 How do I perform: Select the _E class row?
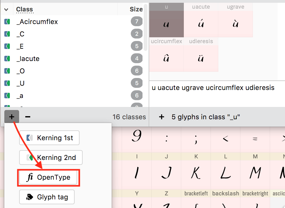point(62,46)
